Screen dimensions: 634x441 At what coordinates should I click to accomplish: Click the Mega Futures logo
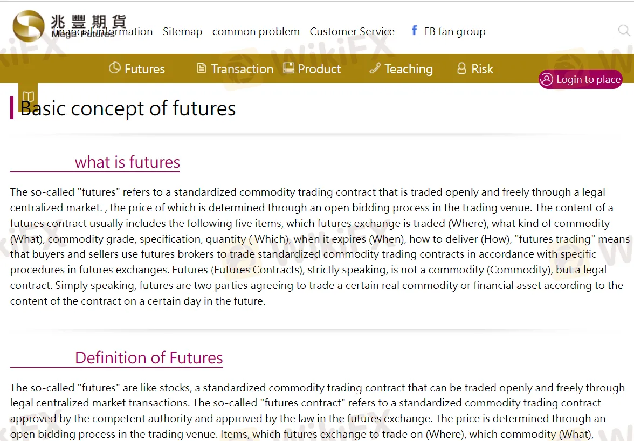click(29, 25)
